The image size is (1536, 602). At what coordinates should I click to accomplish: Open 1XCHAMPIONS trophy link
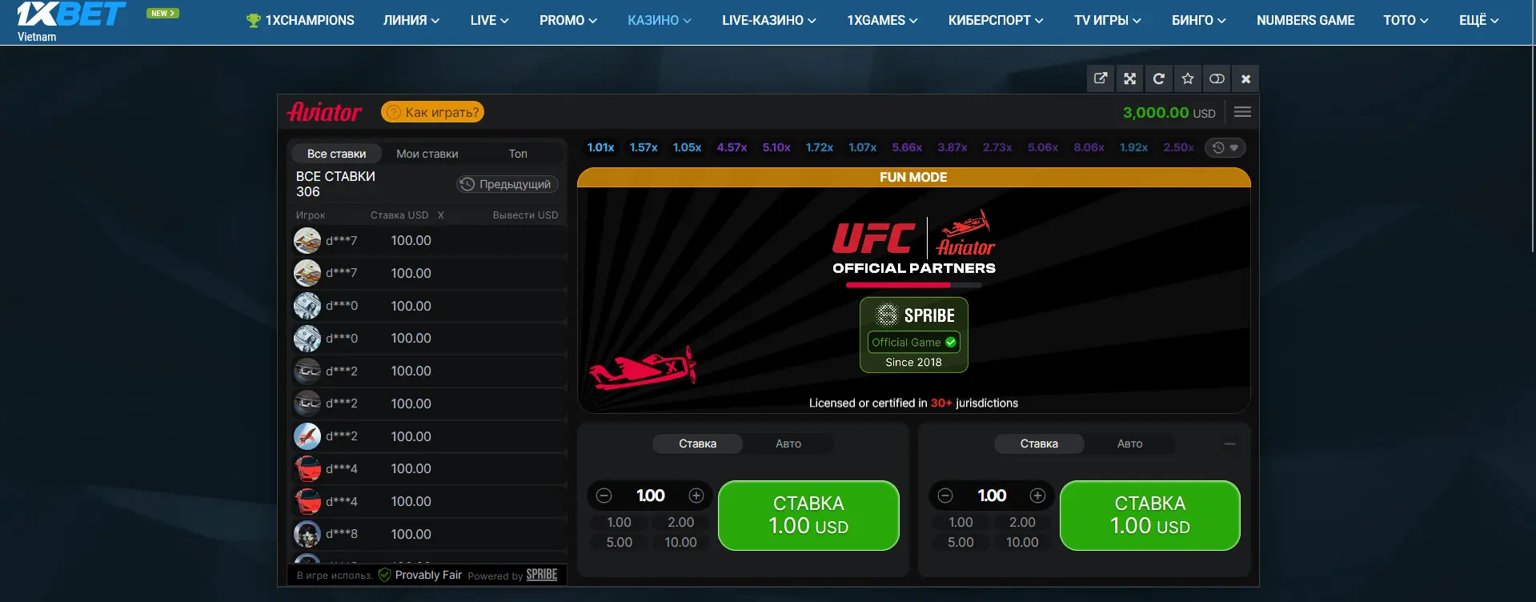point(301,20)
